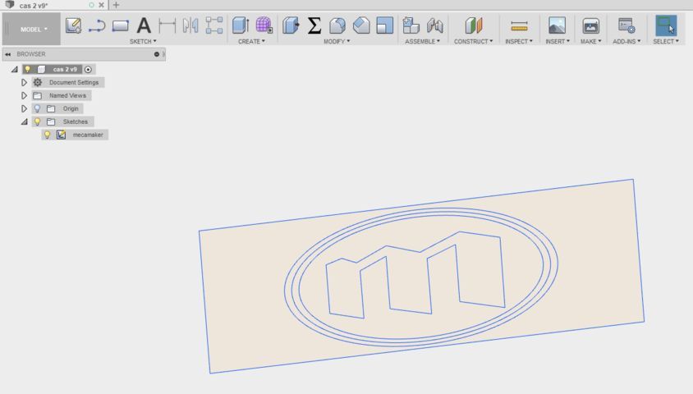Open the INSERT menu
Viewport: 693px width, 394px height.
point(558,41)
